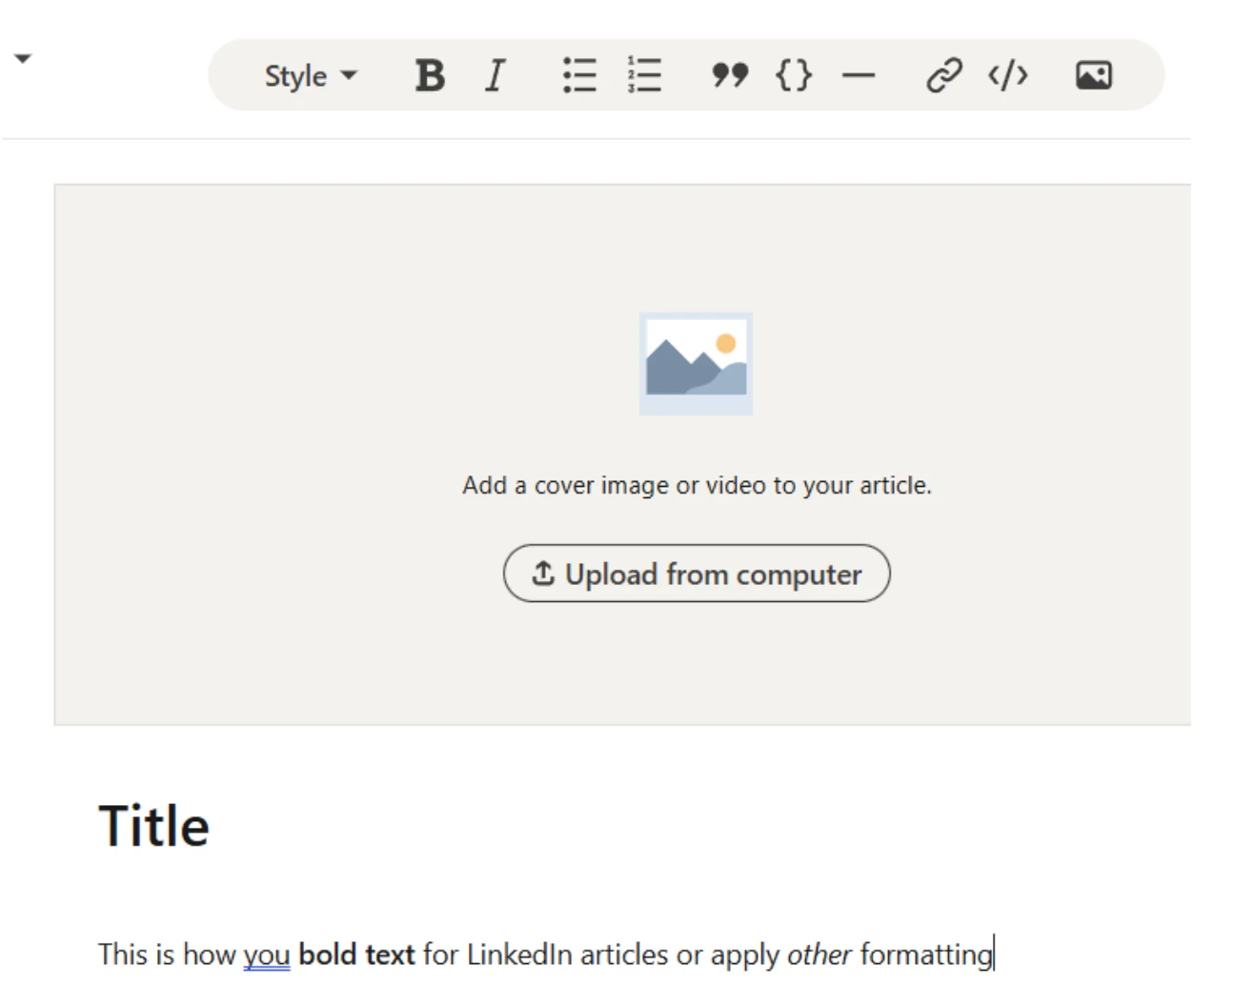Click the Upload from computer button
The height and width of the screenshot is (1006, 1254).
point(697,573)
